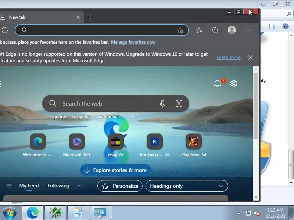Open the taskbar clock showing 8:12 AM
The image size is (294, 220).
click(x=275, y=213)
